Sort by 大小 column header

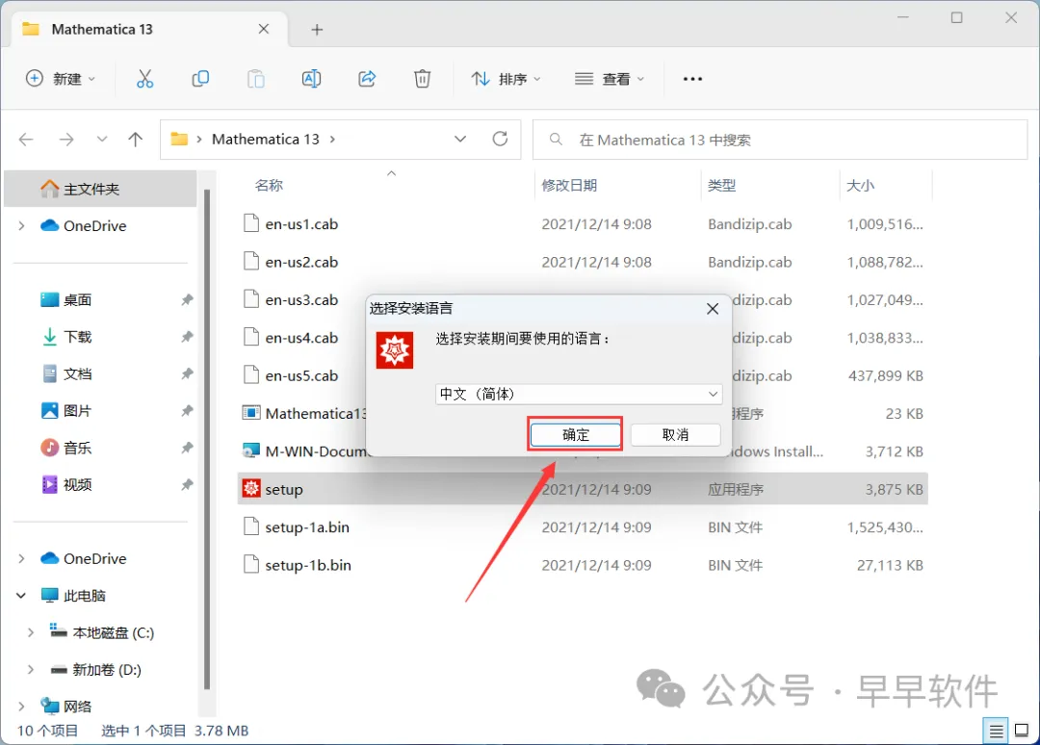[860, 185]
